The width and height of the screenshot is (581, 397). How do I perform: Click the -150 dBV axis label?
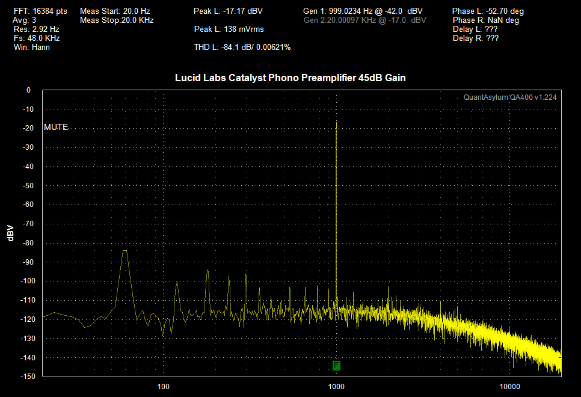click(28, 376)
